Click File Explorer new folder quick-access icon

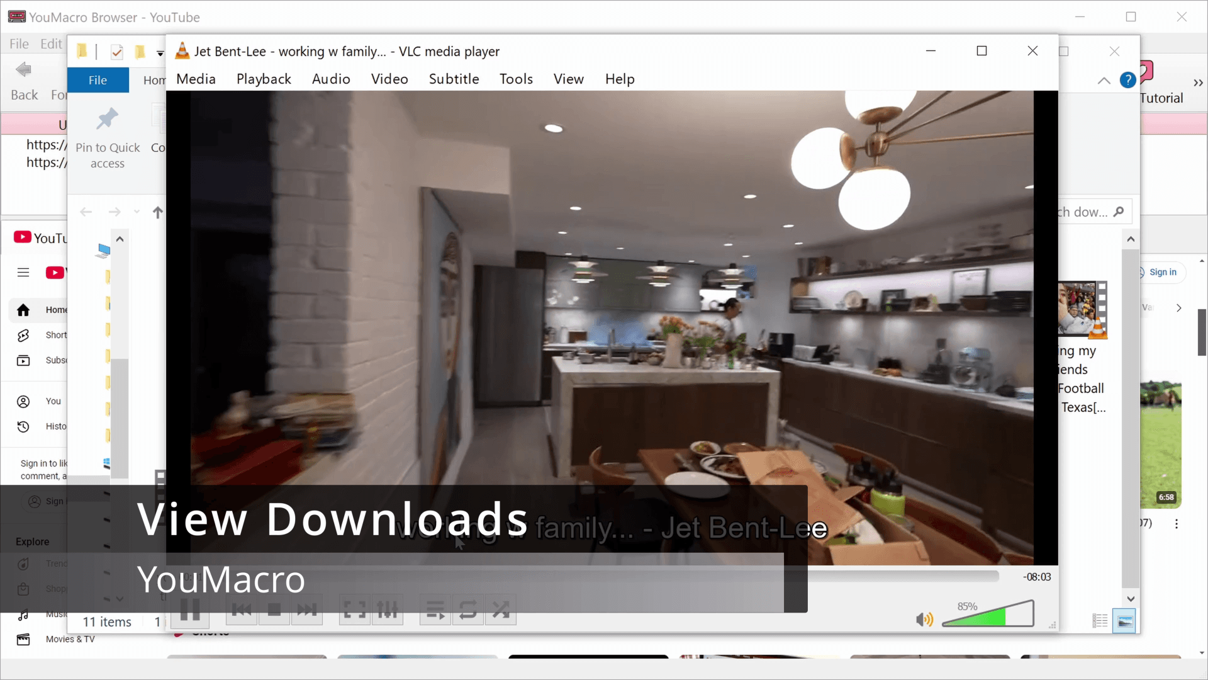tap(140, 52)
